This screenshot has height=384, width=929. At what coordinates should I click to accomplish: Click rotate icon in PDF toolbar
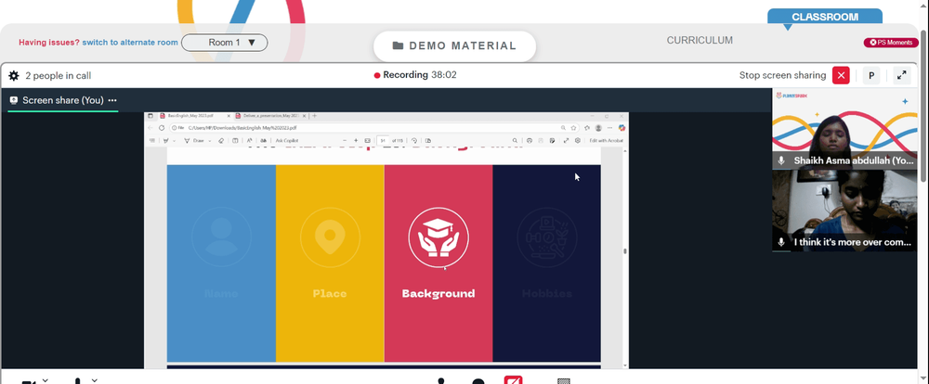[x=414, y=141]
